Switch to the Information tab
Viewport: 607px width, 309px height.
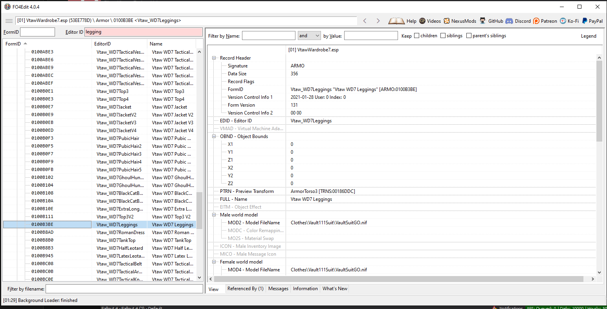click(x=305, y=289)
